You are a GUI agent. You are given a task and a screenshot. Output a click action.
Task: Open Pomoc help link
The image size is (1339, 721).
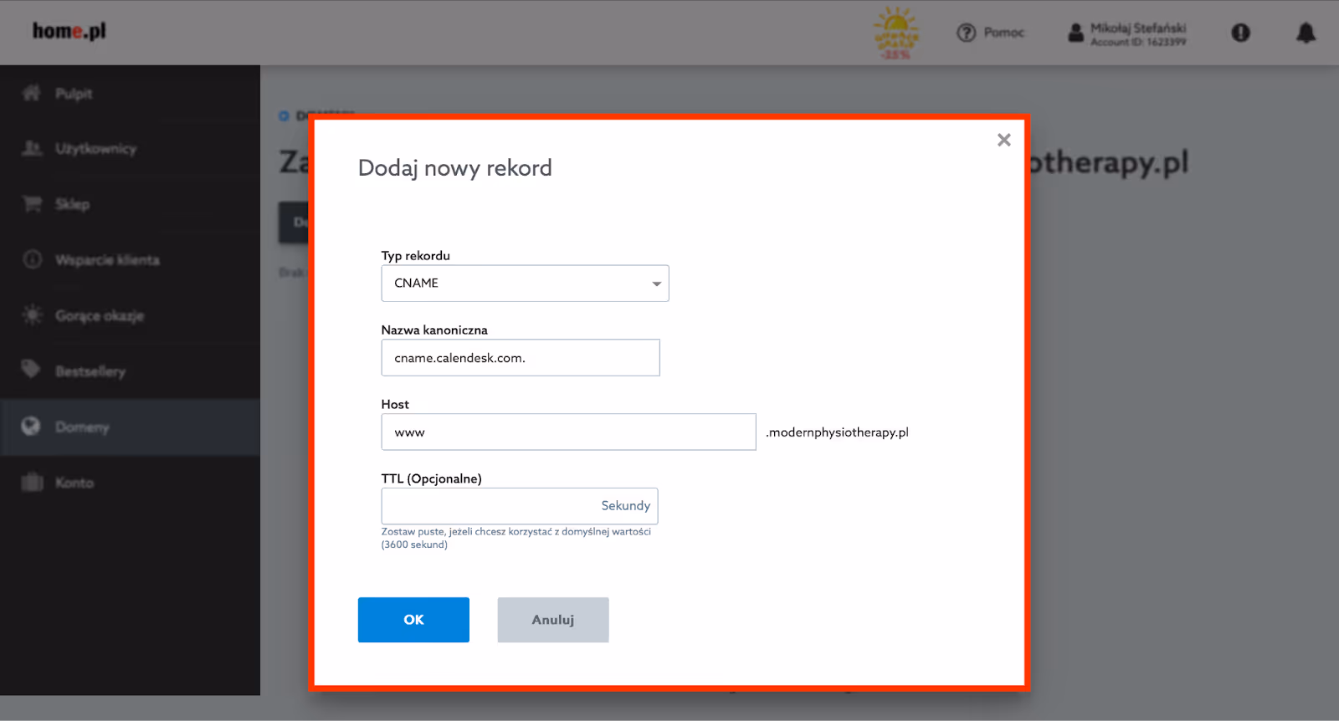click(1004, 33)
